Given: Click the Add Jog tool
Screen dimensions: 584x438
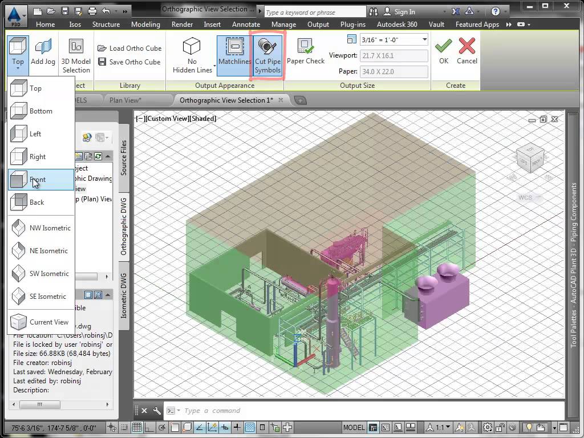Looking at the screenshot, I should tap(43, 52).
